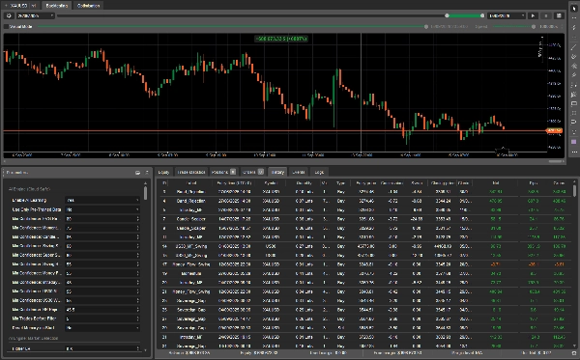The height and width of the screenshot is (360, 580).
Task: Select the Money_Flow_Swing row with ID 17
Action: (x=364, y=264)
